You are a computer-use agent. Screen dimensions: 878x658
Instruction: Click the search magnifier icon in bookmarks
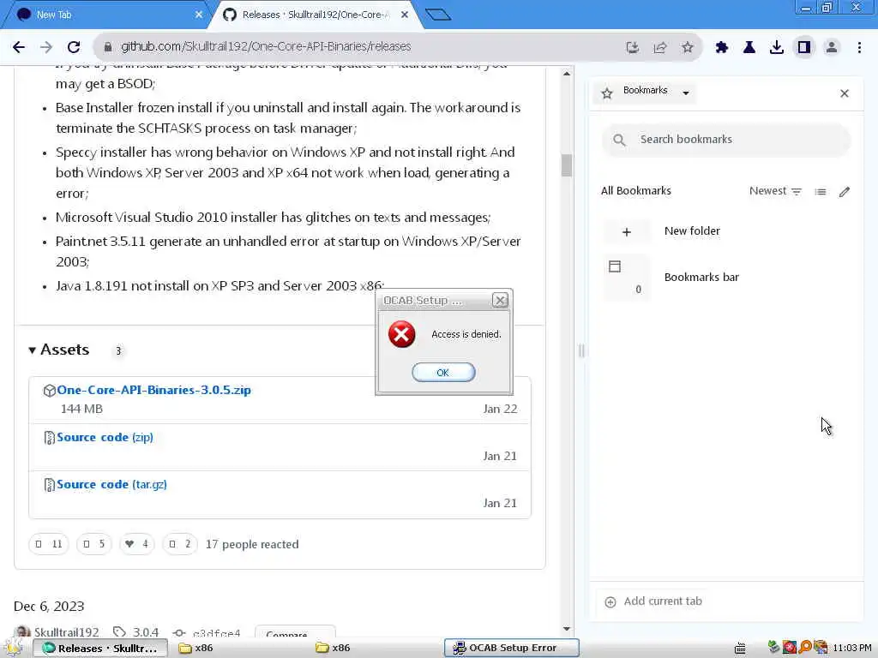tap(619, 140)
